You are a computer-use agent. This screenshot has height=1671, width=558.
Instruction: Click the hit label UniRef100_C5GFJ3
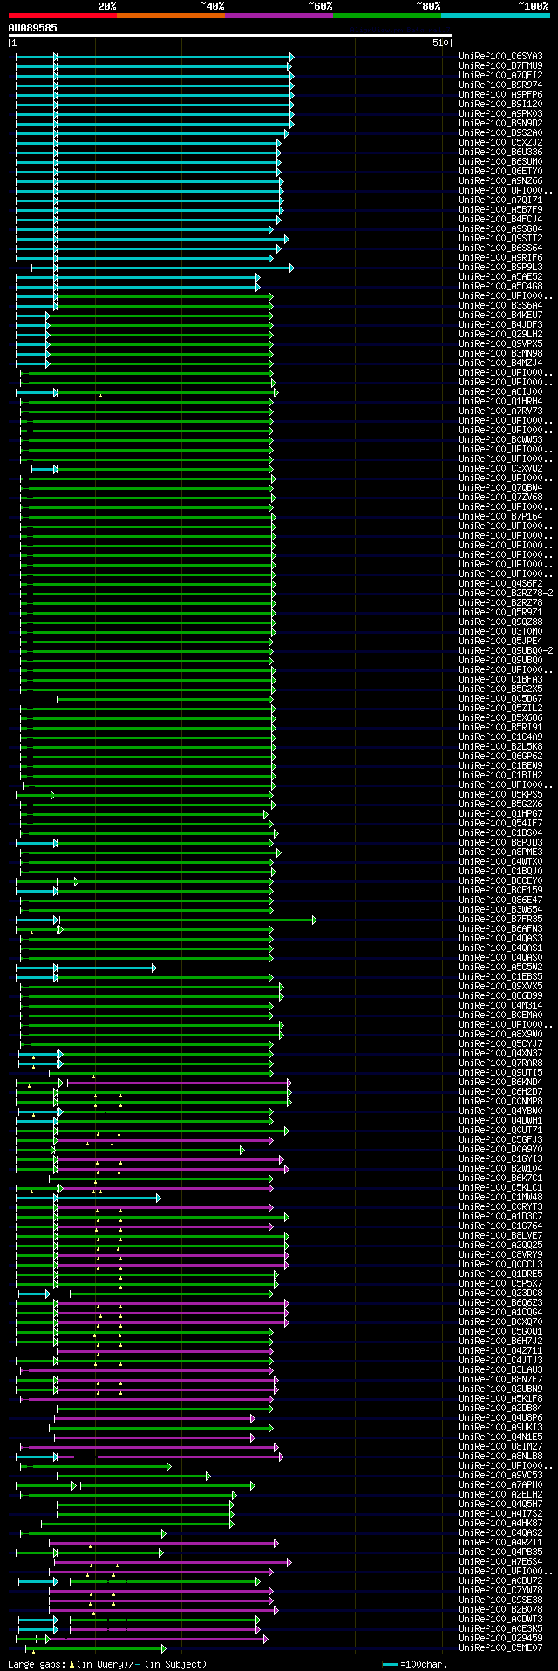point(500,1140)
